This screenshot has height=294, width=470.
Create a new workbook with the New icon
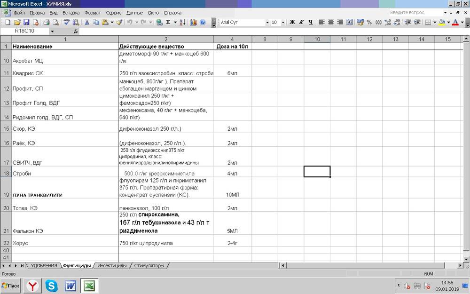click(x=8, y=22)
